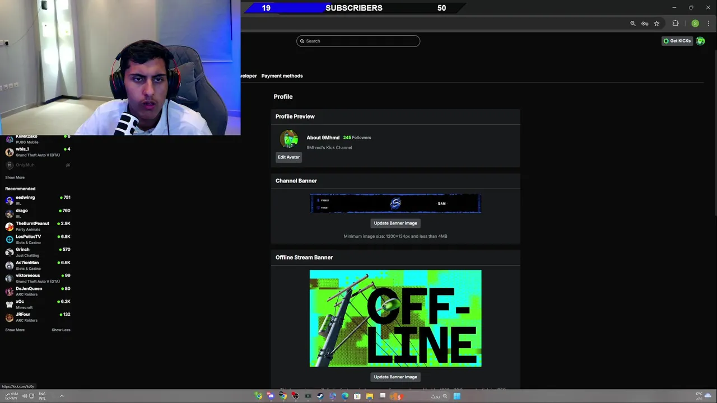Click Update Banner image under Offline Stream Banner
The width and height of the screenshot is (717, 403).
pyautogui.click(x=395, y=377)
